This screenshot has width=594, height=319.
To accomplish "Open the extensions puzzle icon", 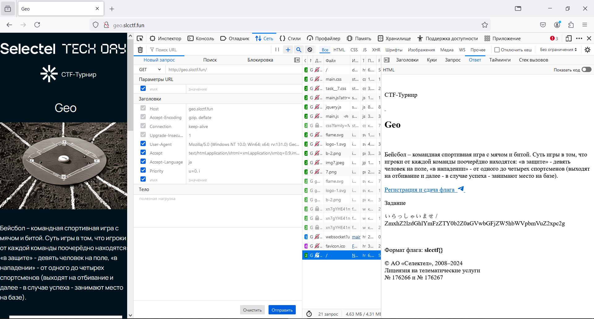I will tap(571, 25).
